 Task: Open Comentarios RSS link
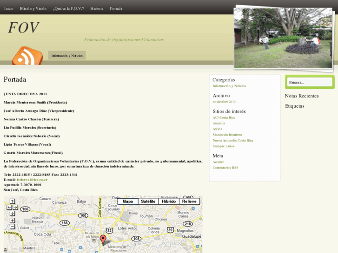225,168
